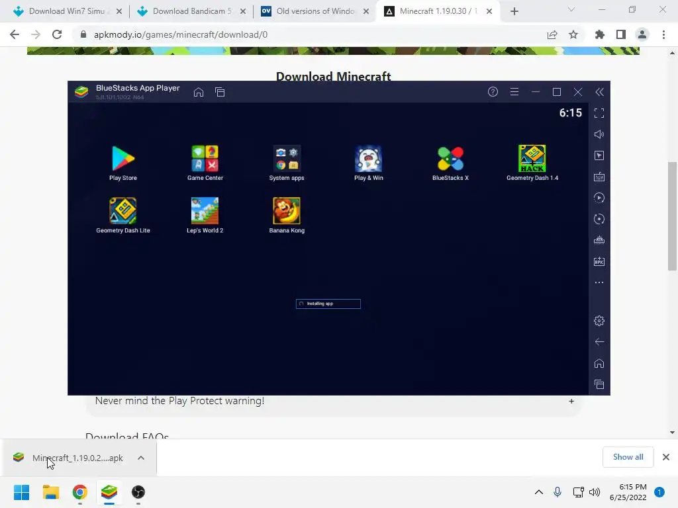Open BlueStacks hamburger menu
This screenshot has width=678, height=508.
click(x=514, y=91)
